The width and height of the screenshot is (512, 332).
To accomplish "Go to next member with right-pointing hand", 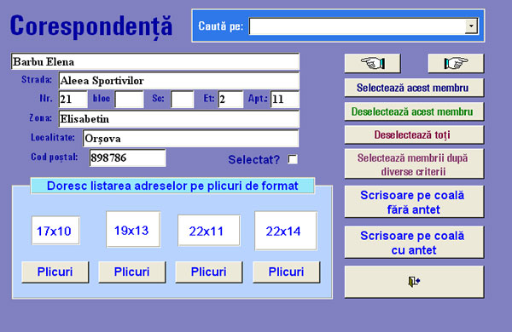I will 456,63.
